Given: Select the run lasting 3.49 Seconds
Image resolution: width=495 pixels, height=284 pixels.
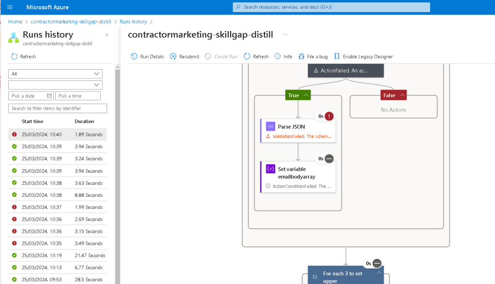Looking at the screenshot, I should 58,243.
